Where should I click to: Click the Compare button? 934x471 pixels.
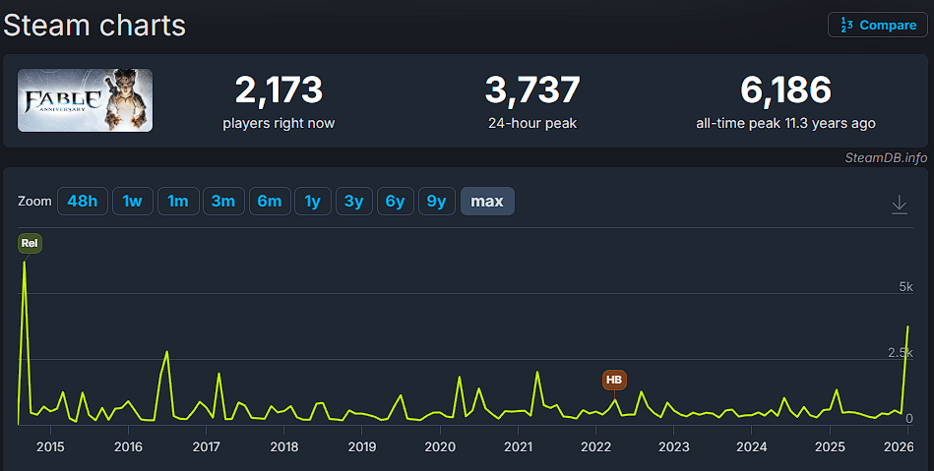click(877, 25)
